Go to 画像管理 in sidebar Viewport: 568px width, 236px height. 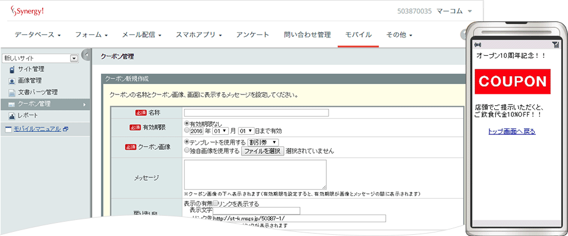30,81
